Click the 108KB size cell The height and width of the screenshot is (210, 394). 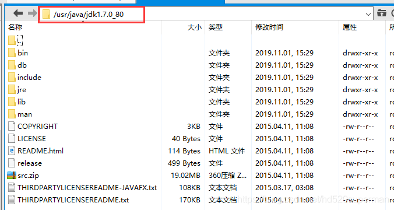point(189,188)
